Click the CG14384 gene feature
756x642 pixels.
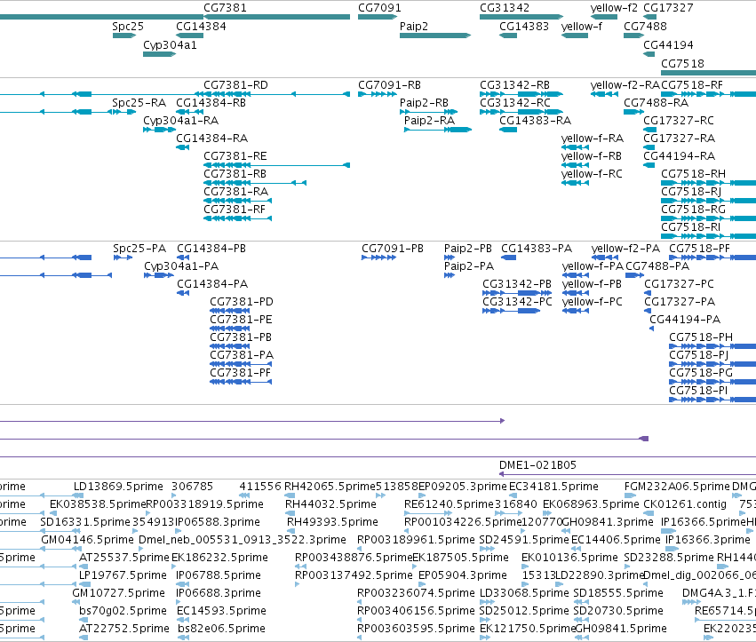click(189, 36)
